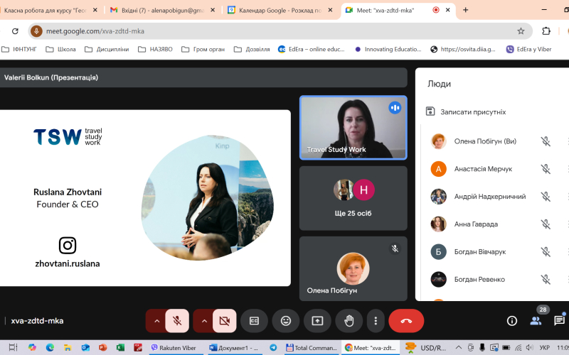Open Excel icon in taskbar
Image resolution: width=569 pixels, height=355 pixels.
120,348
